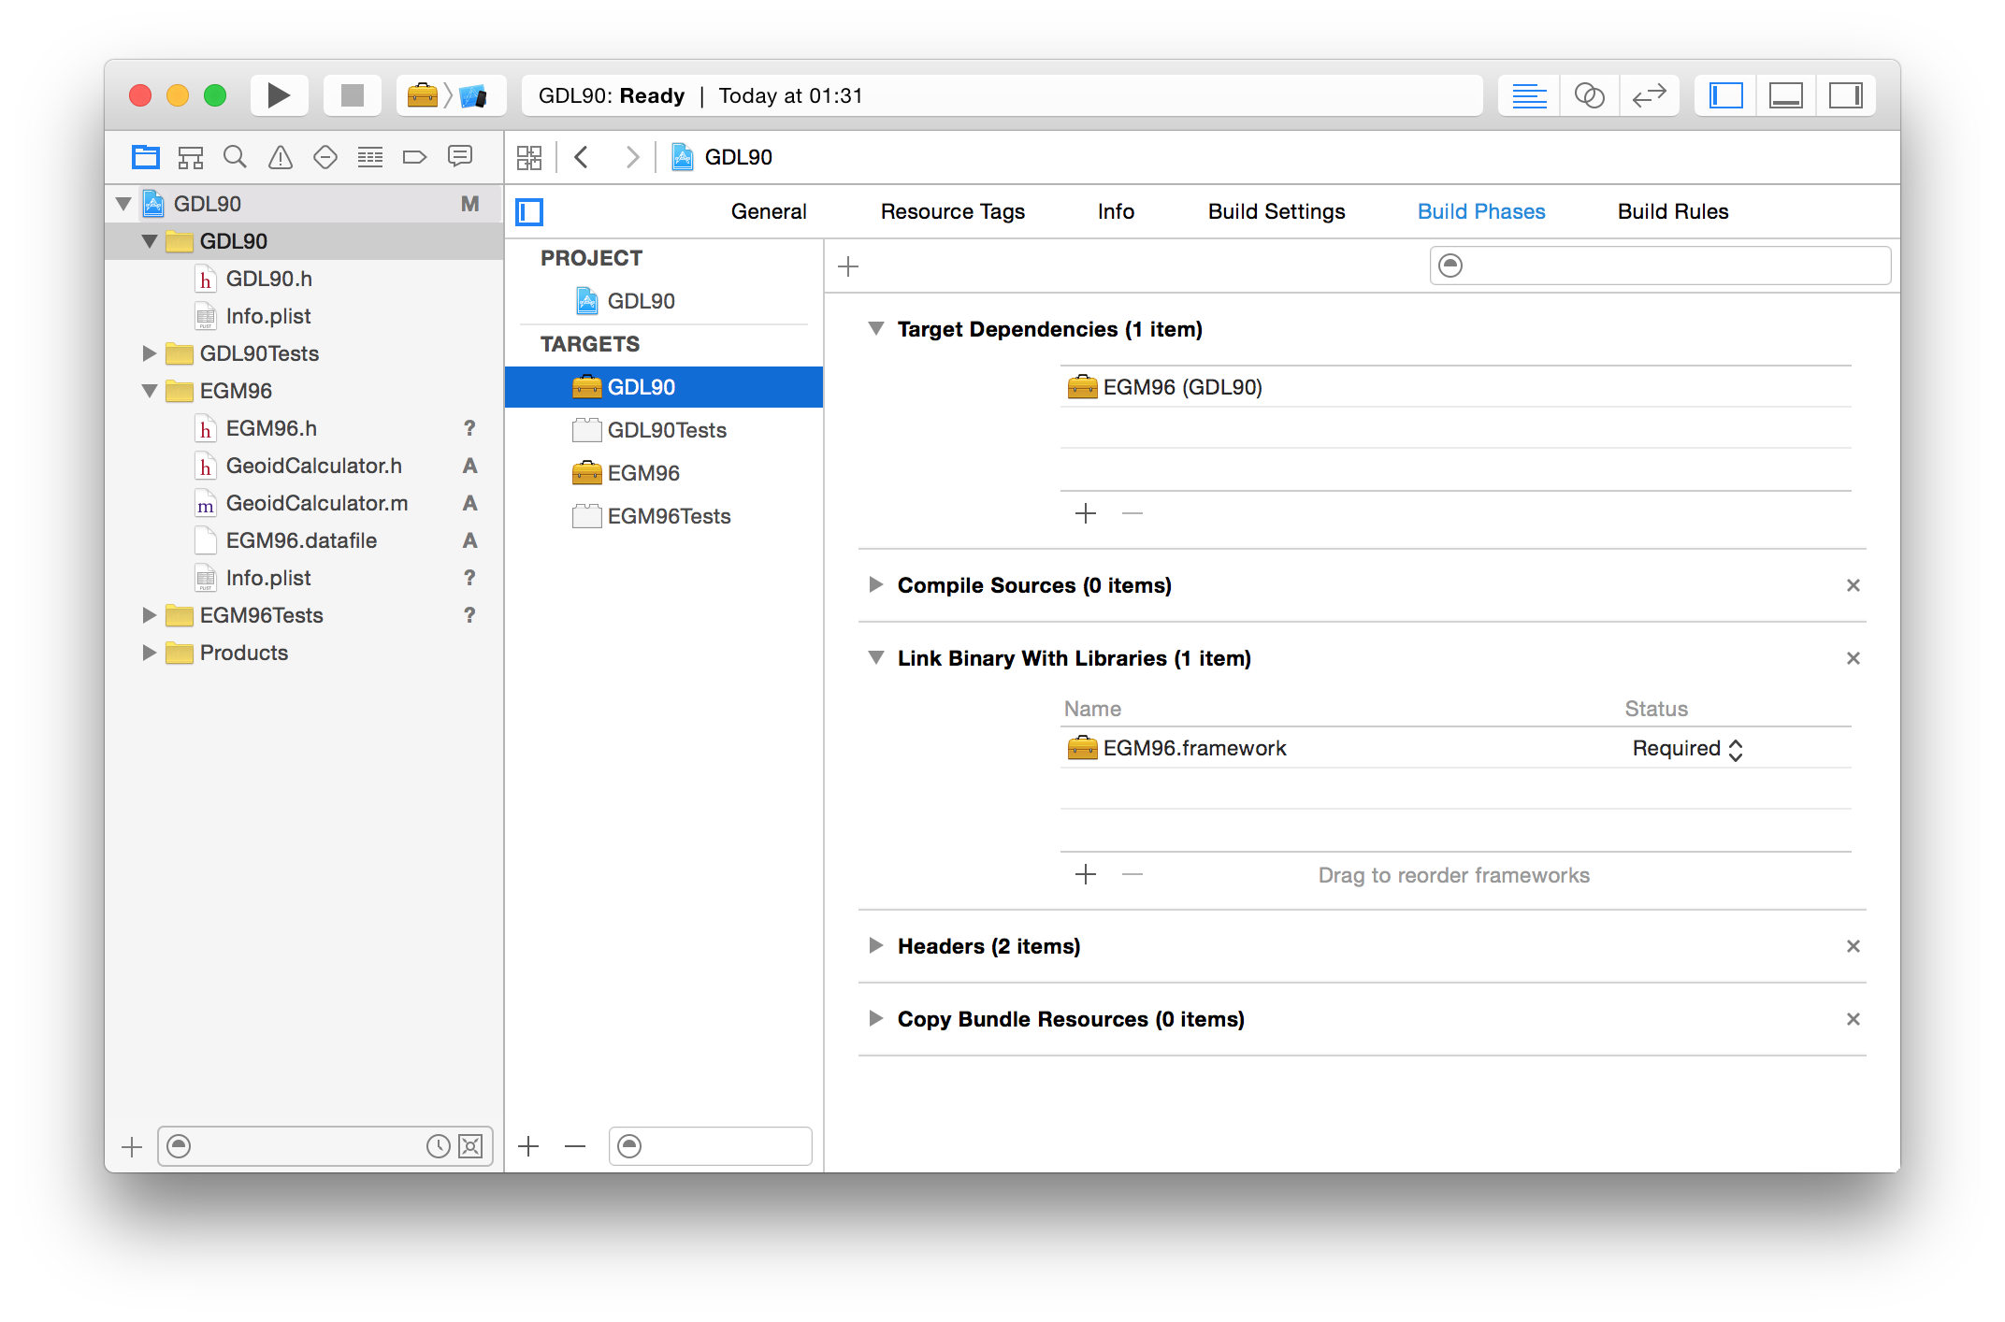Open the related items grid icon

point(529,157)
